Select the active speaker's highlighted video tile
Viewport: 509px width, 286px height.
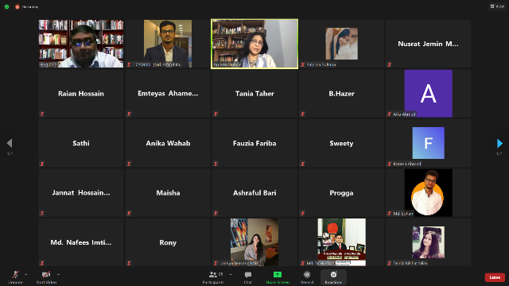tap(254, 44)
